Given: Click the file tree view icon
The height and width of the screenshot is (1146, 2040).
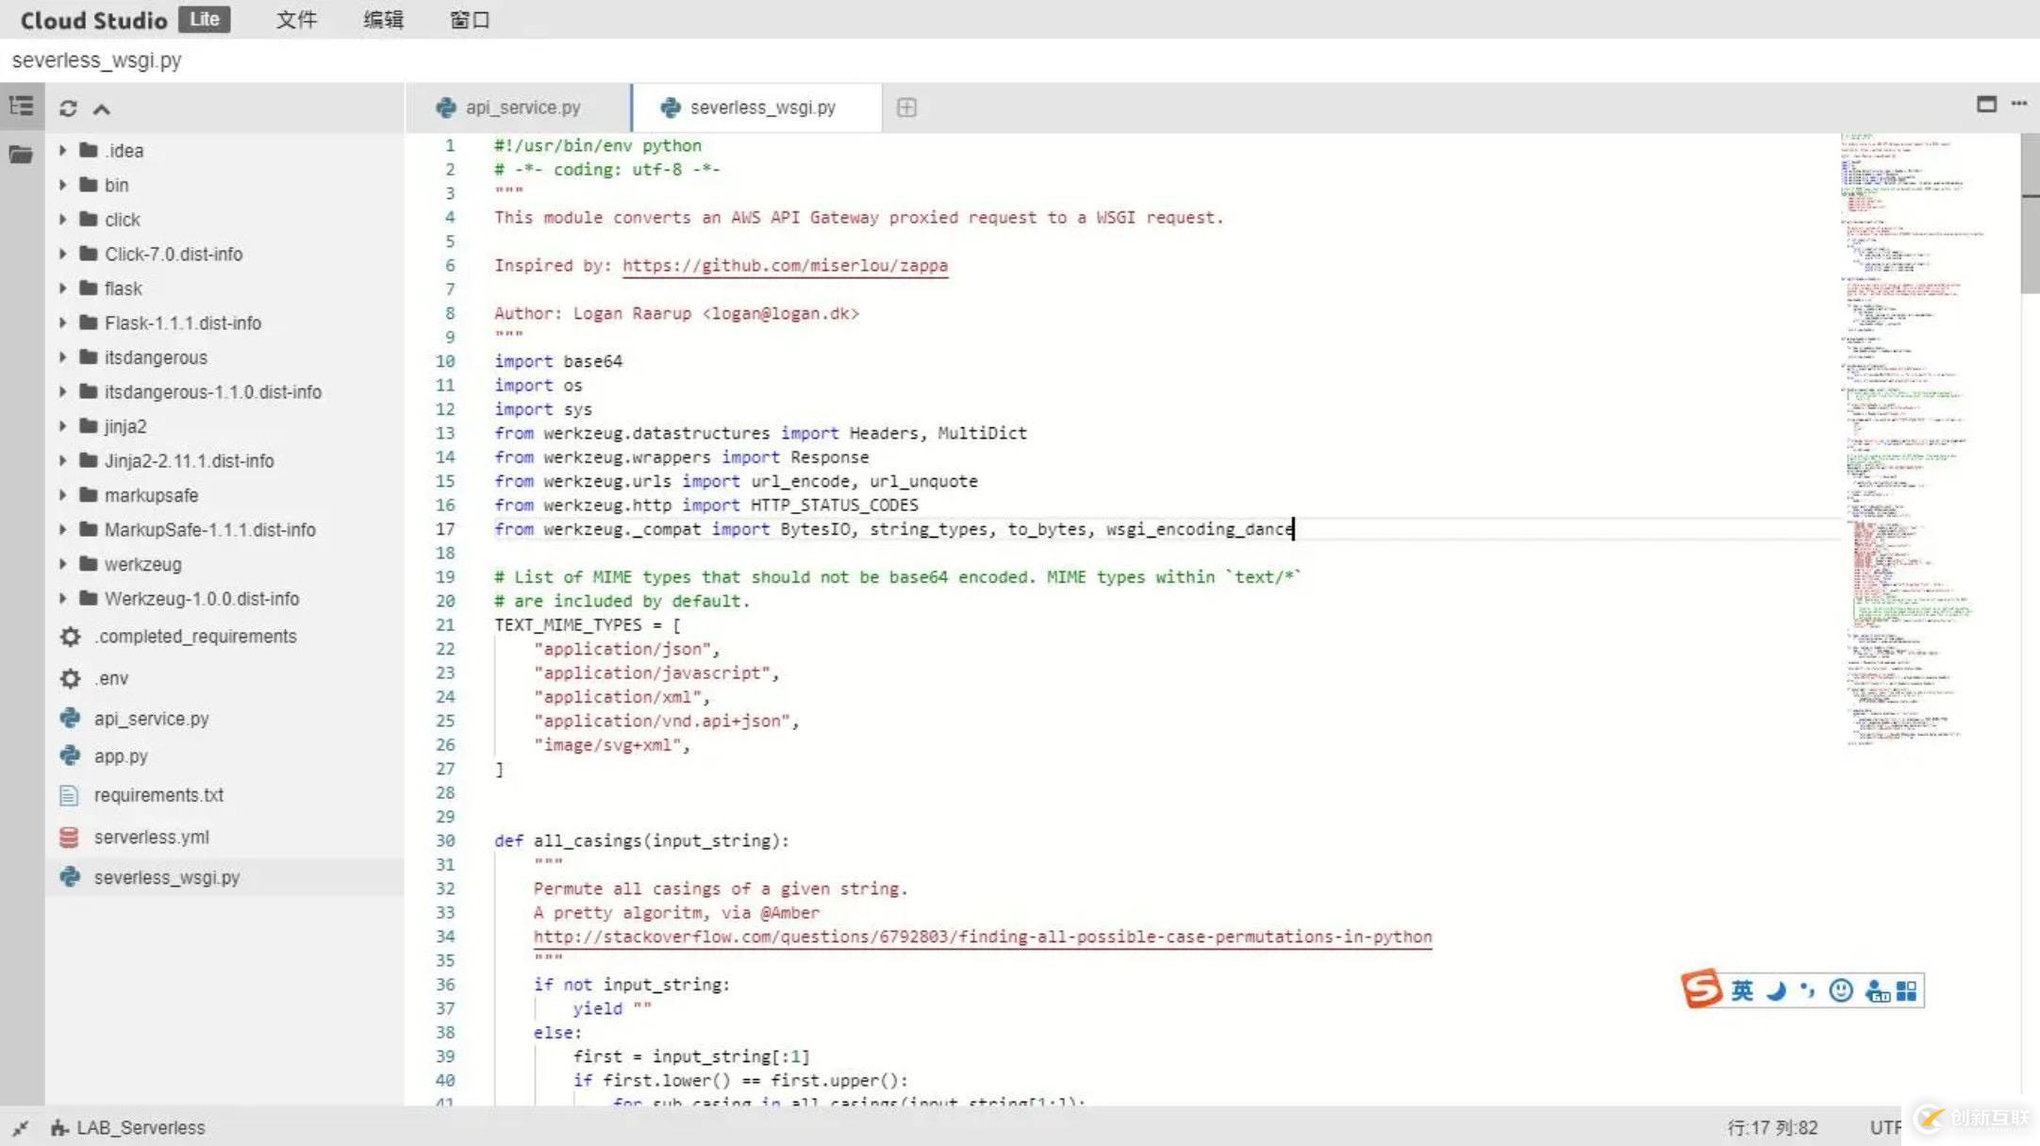Looking at the screenshot, I should [21, 107].
